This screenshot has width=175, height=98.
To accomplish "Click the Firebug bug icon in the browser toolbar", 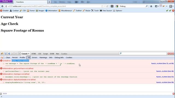I will point(164,6).
